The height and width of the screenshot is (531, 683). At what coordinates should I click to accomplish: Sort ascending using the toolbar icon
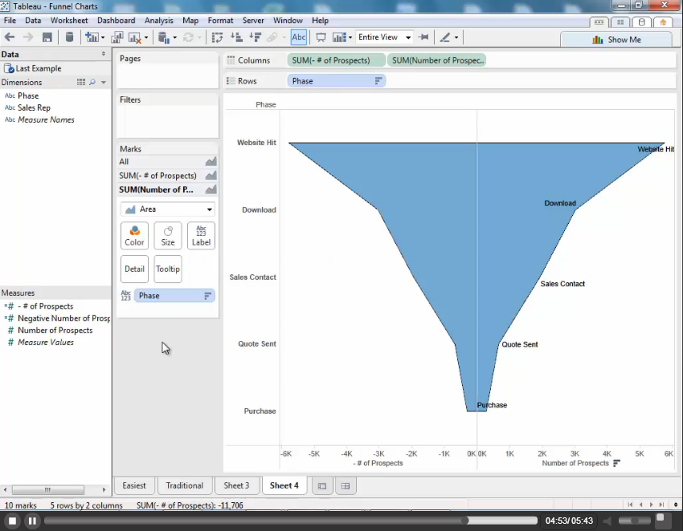237,38
